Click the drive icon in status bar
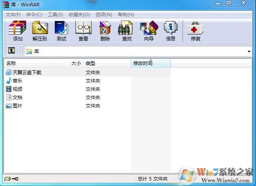256x186 pixels. [8, 179]
